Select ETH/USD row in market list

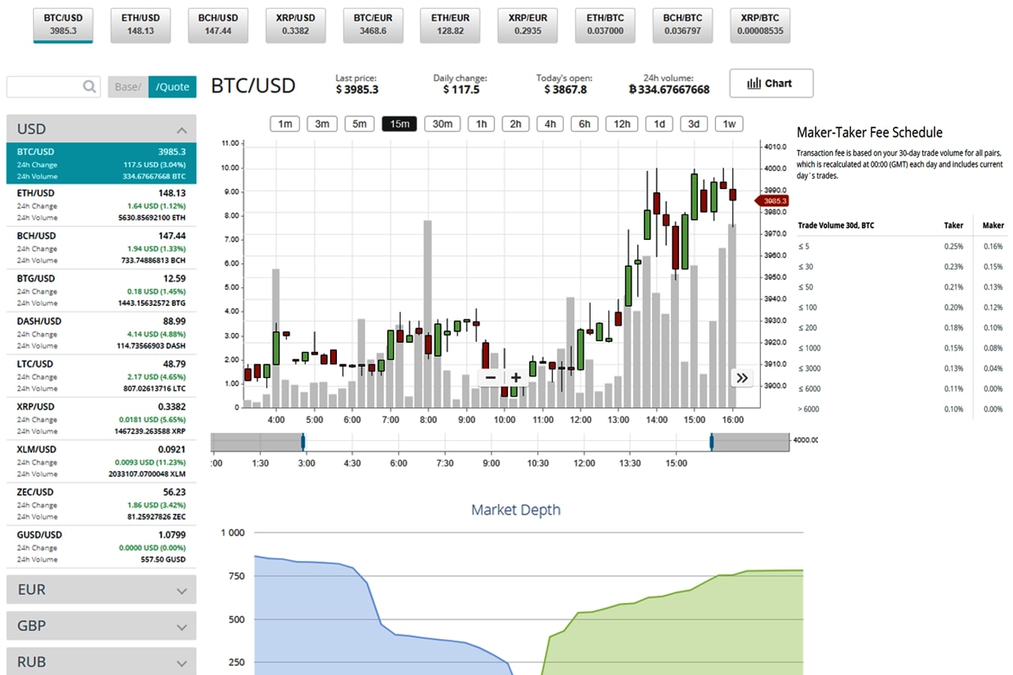pyautogui.click(x=101, y=205)
